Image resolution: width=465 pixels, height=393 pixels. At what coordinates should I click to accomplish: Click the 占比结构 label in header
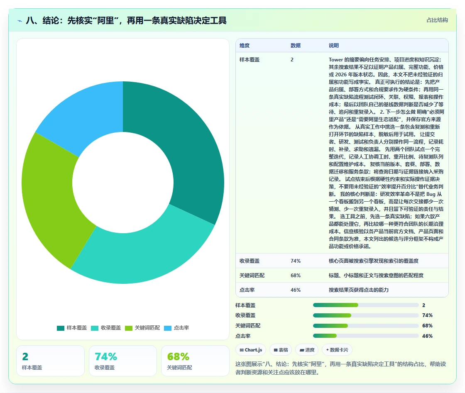point(437,20)
